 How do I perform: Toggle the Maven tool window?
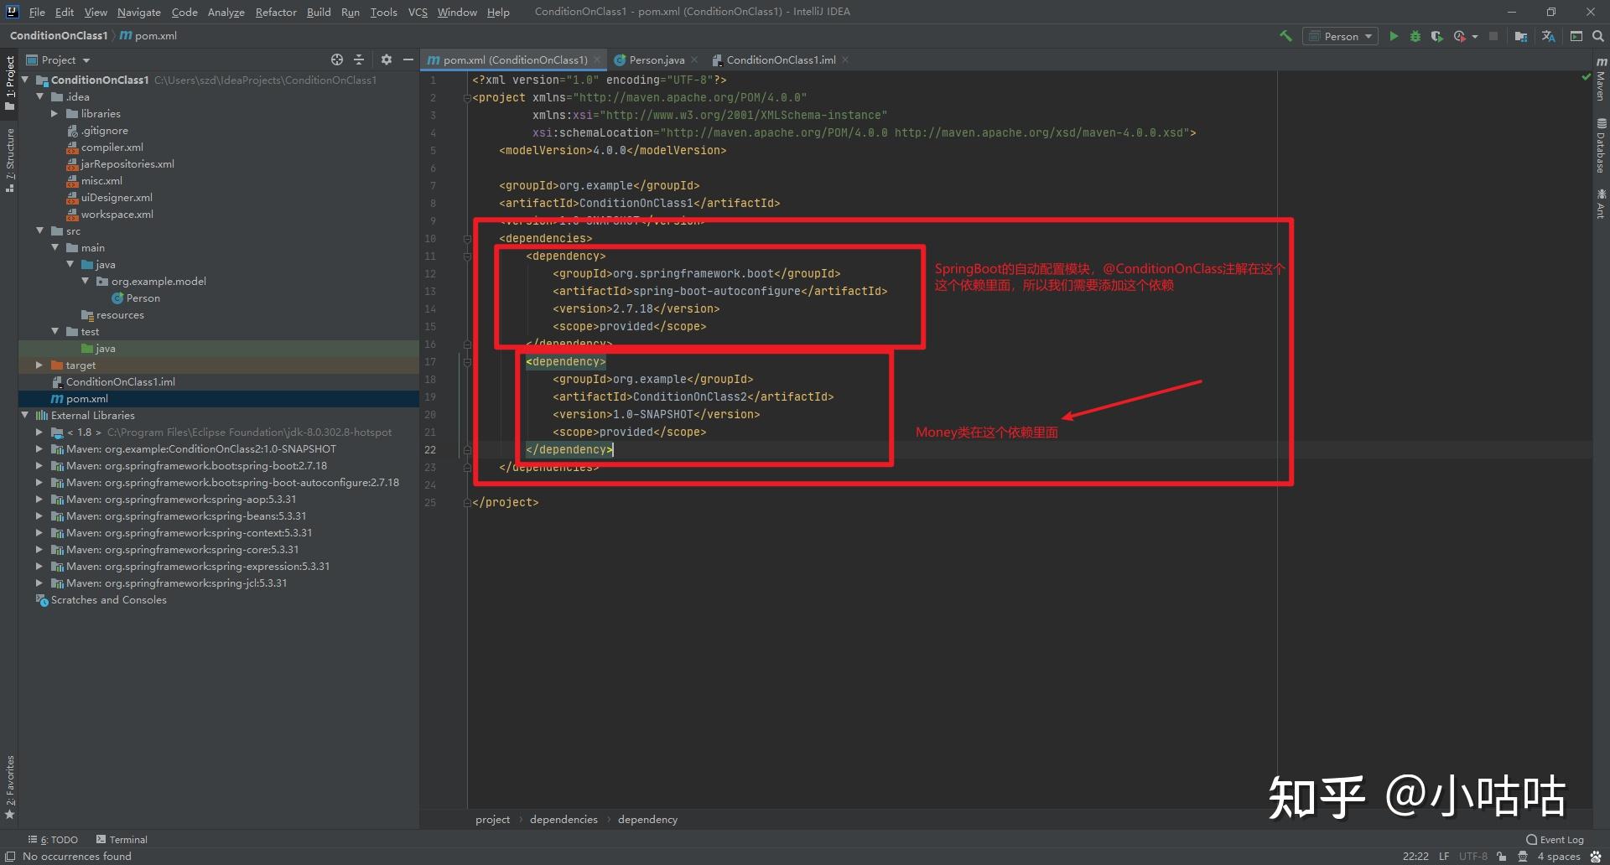(1601, 80)
